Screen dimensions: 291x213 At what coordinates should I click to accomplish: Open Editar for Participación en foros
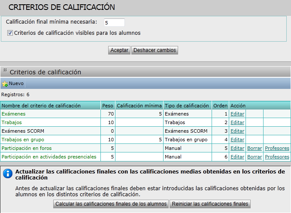click(x=237, y=148)
